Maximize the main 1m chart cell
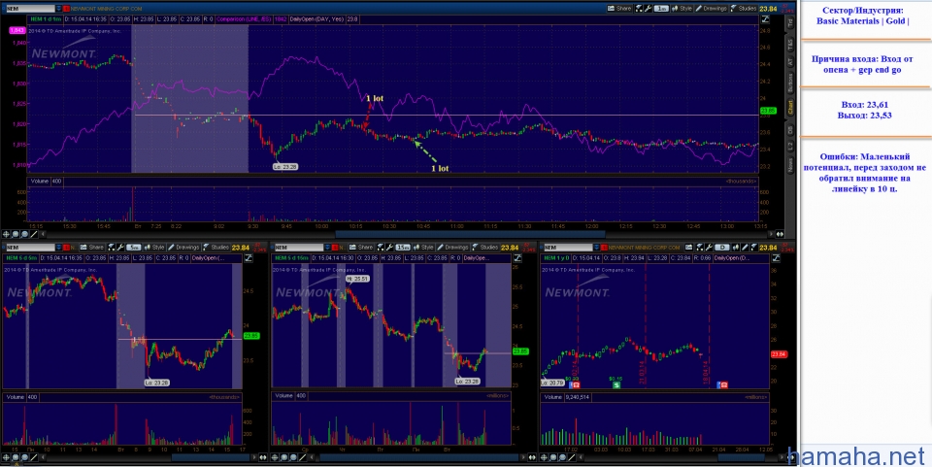The image size is (932, 467). 765,19
